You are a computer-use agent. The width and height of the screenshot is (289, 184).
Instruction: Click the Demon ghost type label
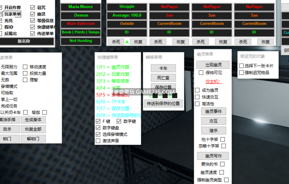81,15
